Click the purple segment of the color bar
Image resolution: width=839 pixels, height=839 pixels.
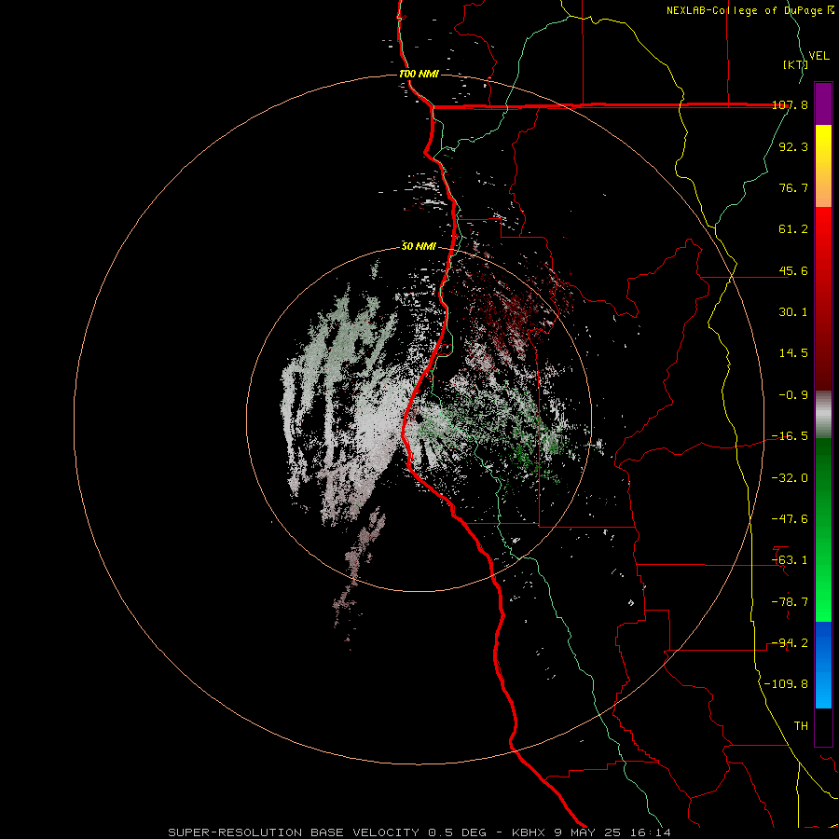tap(823, 103)
